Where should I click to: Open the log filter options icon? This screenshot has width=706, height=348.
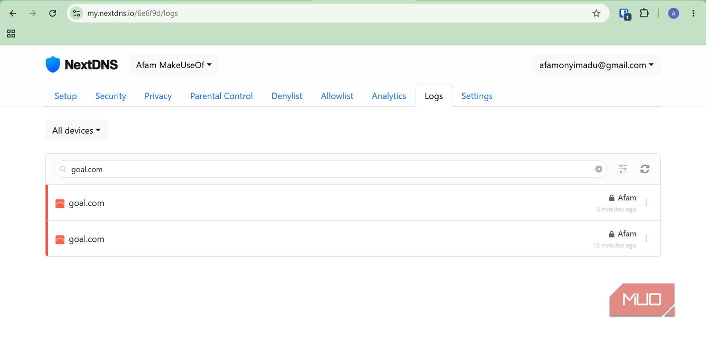point(623,169)
